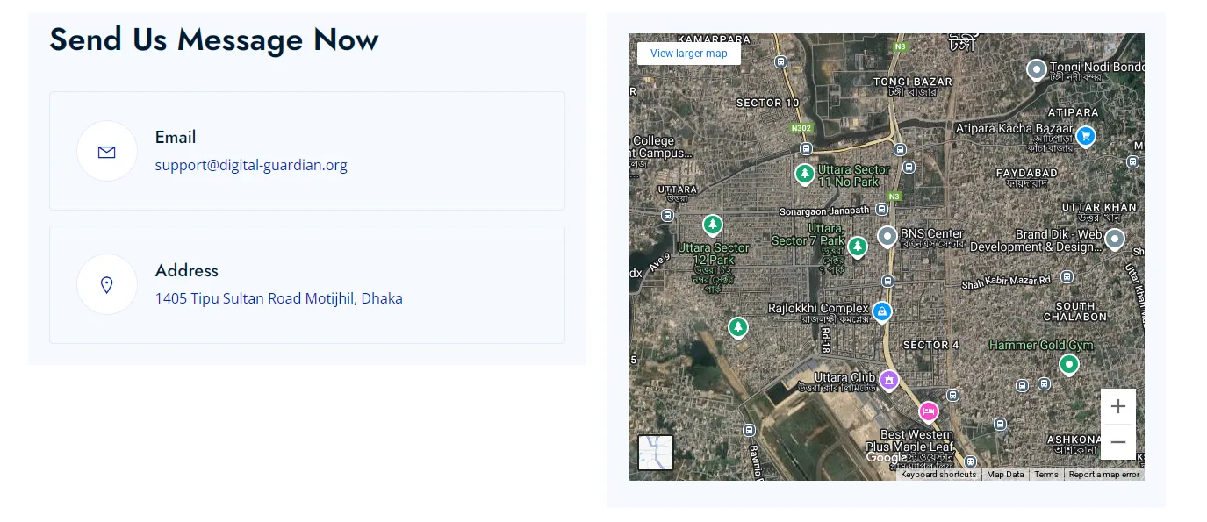Select the Tongi Nodi Bondor marker

click(1037, 69)
